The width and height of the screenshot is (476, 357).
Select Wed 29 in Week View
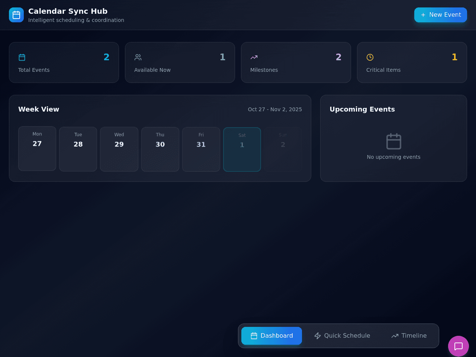(119, 149)
